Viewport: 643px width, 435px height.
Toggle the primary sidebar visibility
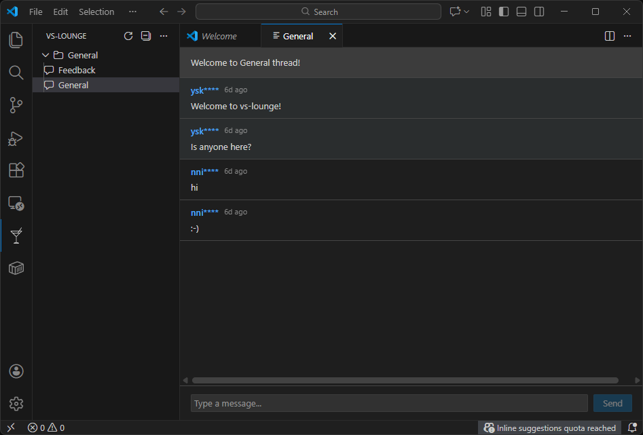click(503, 12)
